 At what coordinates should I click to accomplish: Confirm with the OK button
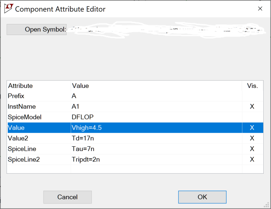[202, 197]
